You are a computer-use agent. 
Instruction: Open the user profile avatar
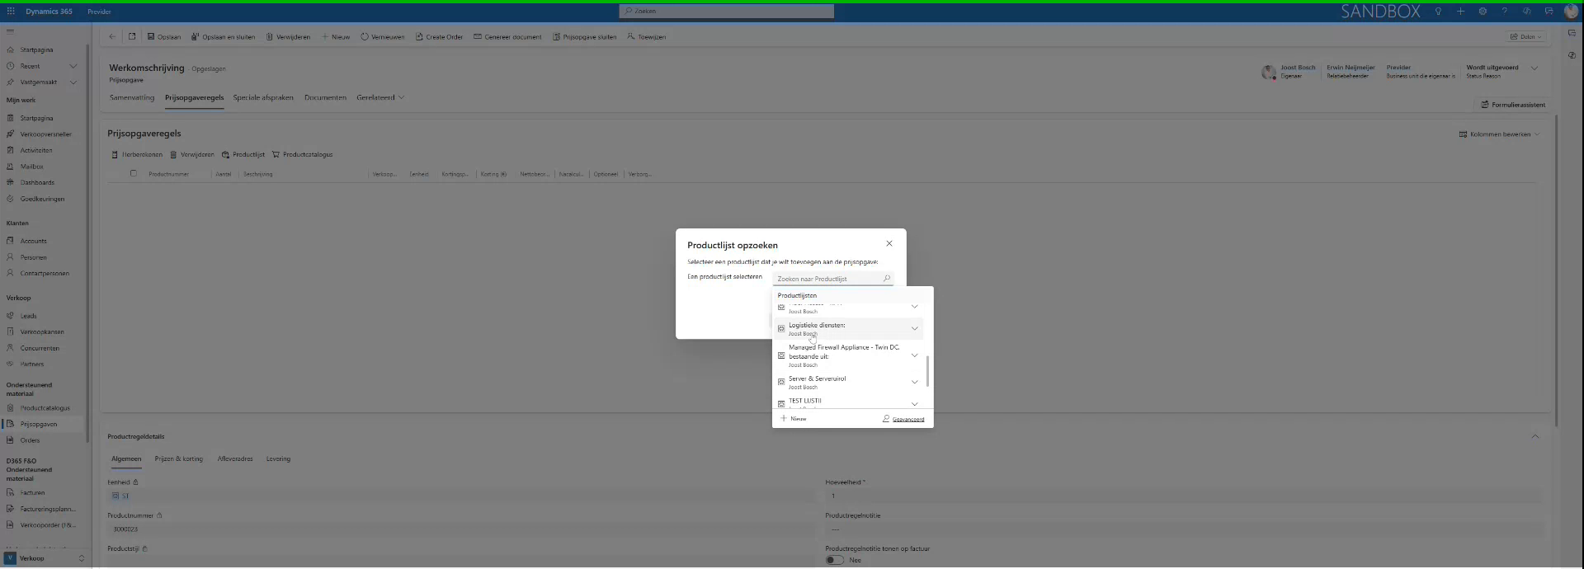[x=1571, y=12]
